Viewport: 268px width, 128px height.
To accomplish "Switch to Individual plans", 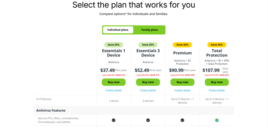I will click(x=118, y=30).
